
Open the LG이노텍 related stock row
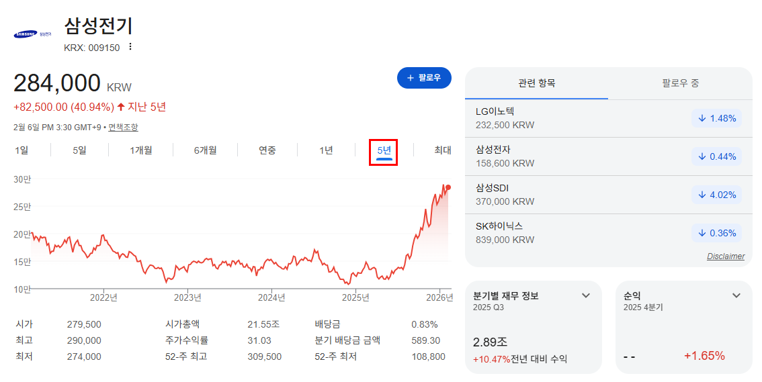tap(608, 118)
